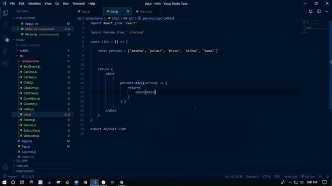Open the Terminal menu
Viewport: 332px width, 186px height.
[78, 4]
